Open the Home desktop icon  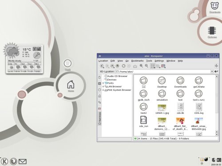[71, 86]
